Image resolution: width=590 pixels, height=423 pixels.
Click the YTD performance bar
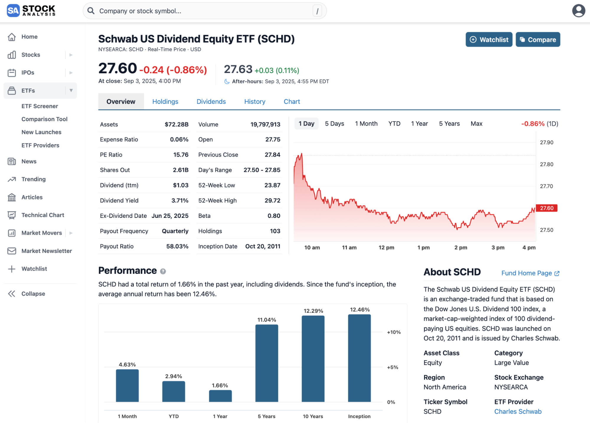click(x=174, y=391)
